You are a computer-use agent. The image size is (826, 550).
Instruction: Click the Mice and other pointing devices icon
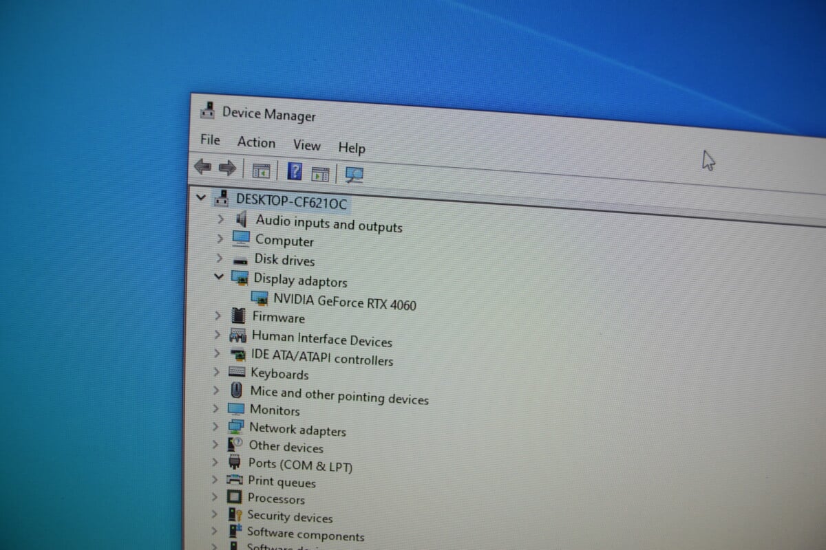(237, 390)
